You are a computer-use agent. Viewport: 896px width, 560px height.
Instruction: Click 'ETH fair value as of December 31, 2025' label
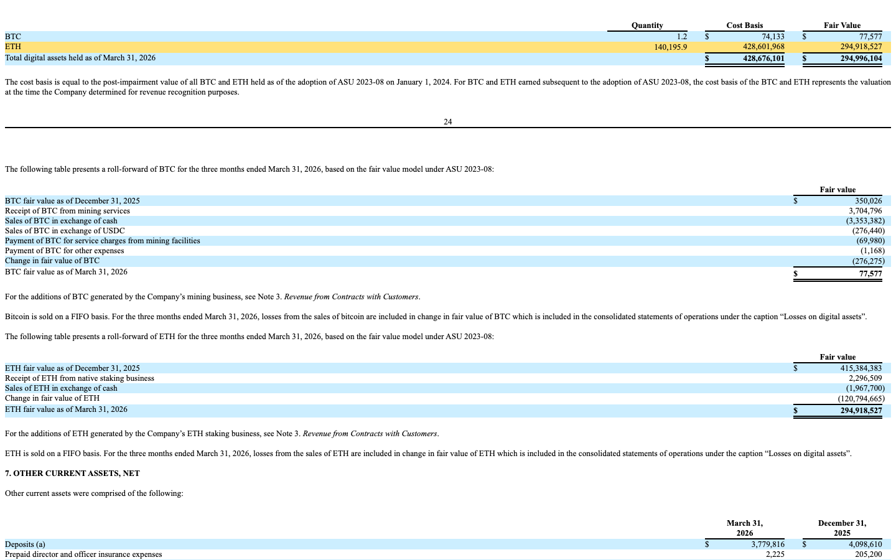point(72,368)
